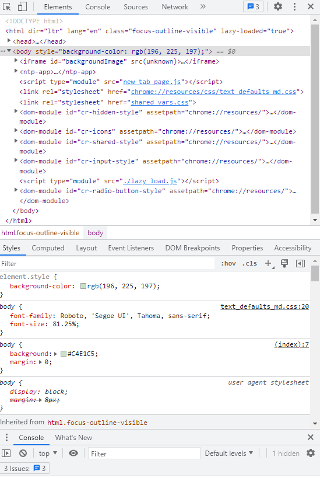Select the Layout tab
The width and height of the screenshot is (320, 478).
86,248
